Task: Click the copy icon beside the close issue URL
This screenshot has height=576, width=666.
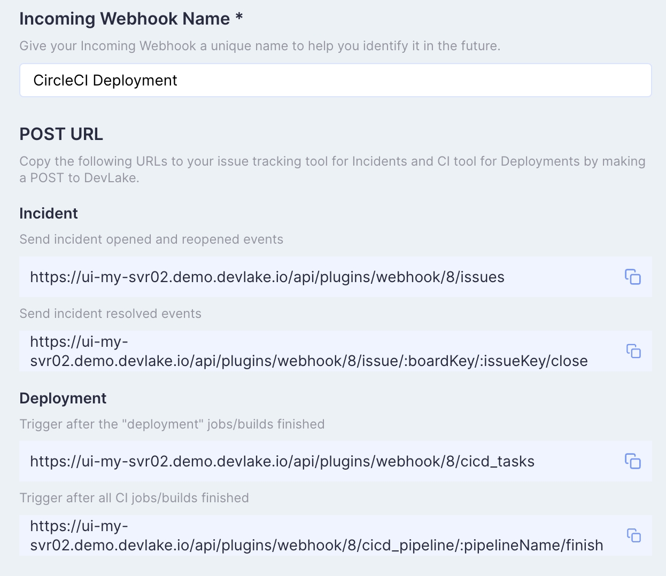Action: pos(633,351)
